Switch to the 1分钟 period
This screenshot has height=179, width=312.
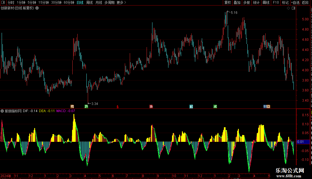[21, 2]
